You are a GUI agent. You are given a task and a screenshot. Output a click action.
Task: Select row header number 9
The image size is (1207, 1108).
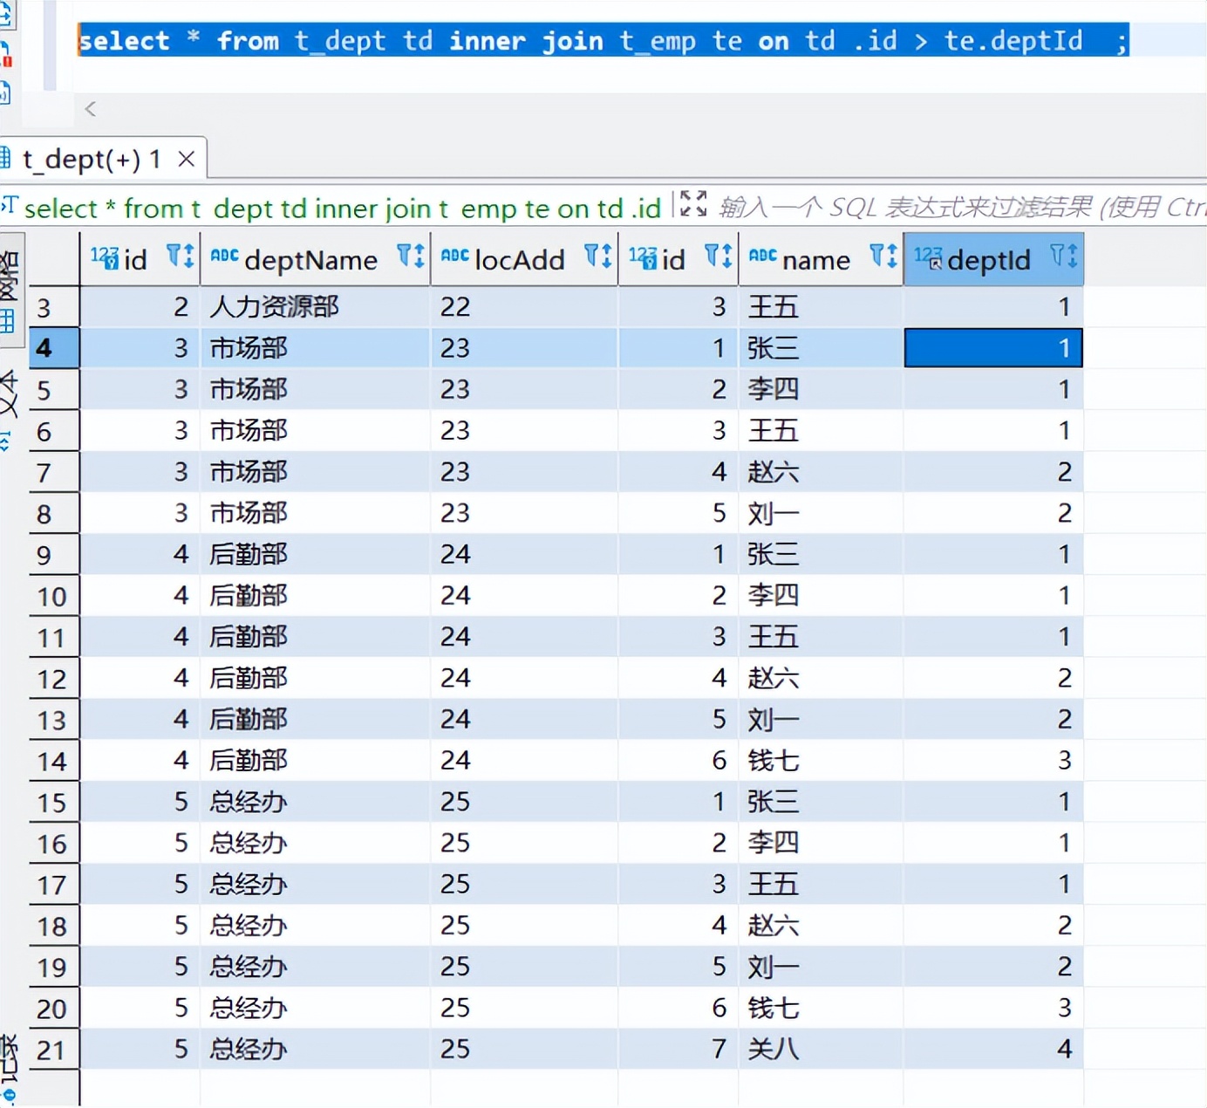54,554
